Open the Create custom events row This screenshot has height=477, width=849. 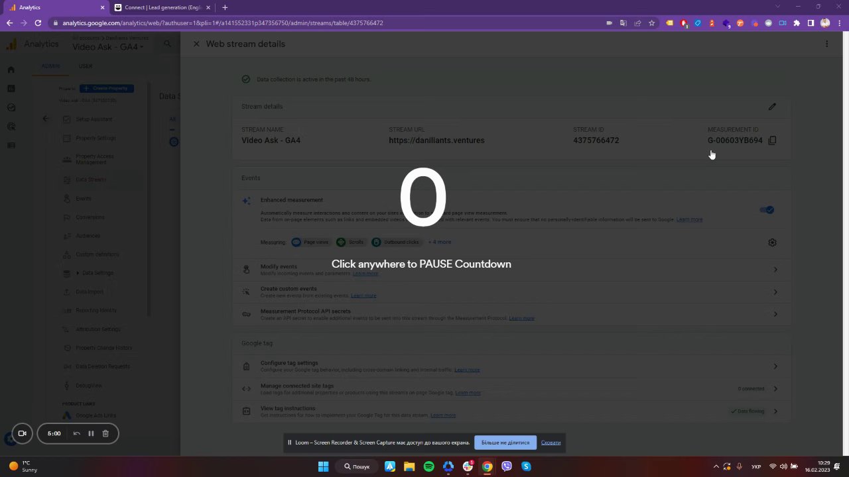click(511, 292)
